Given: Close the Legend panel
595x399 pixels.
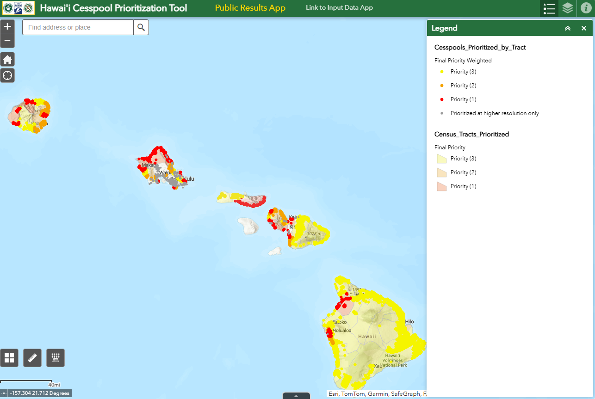Looking at the screenshot, I should click(x=584, y=28).
